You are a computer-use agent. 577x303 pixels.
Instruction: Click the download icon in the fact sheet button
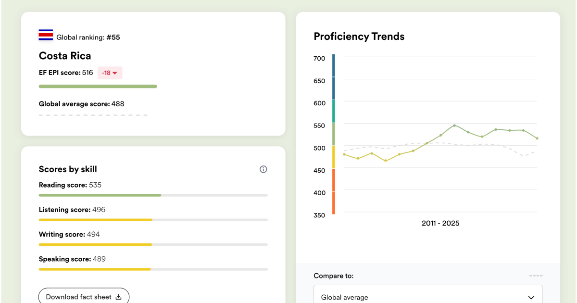pyautogui.click(x=118, y=297)
